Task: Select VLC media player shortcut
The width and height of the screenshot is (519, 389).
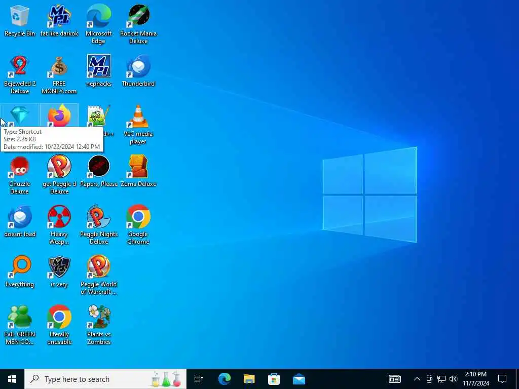Action: coord(138,125)
